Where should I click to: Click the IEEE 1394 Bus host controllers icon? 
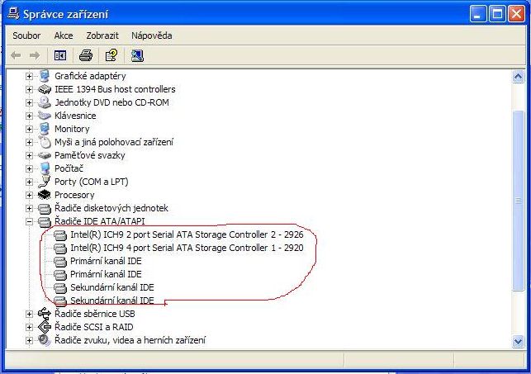tap(45, 89)
